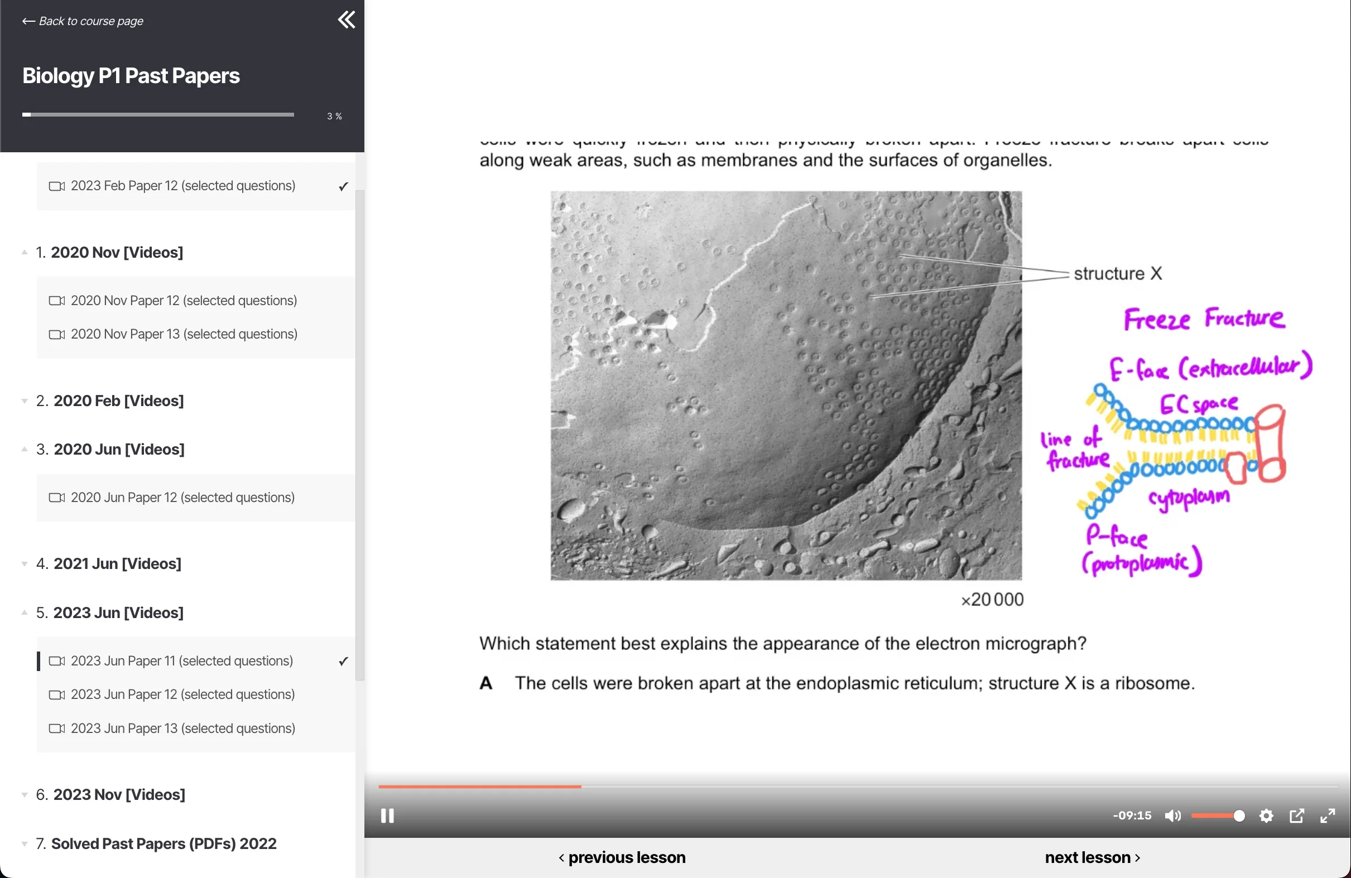Collapse the course sidebar with double chevron
The image size is (1351, 878).
click(347, 20)
